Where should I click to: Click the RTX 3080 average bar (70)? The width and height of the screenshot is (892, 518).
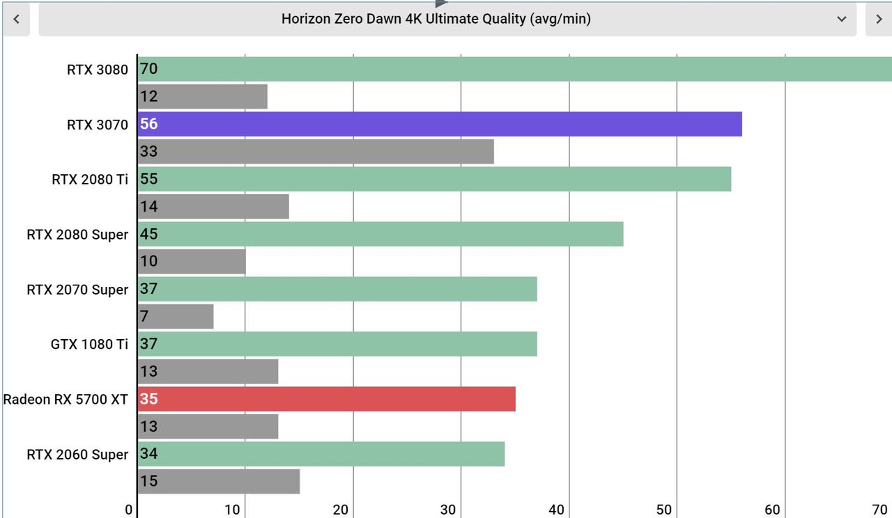coord(515,69)
